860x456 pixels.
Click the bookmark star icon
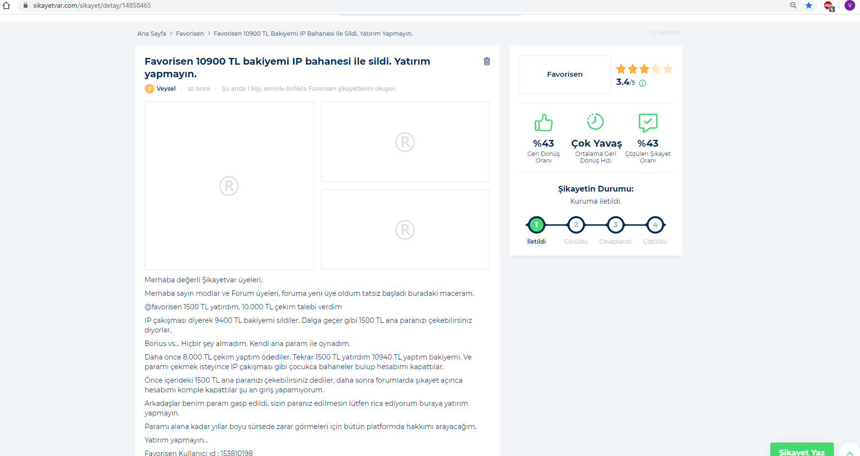pos(809,5)
